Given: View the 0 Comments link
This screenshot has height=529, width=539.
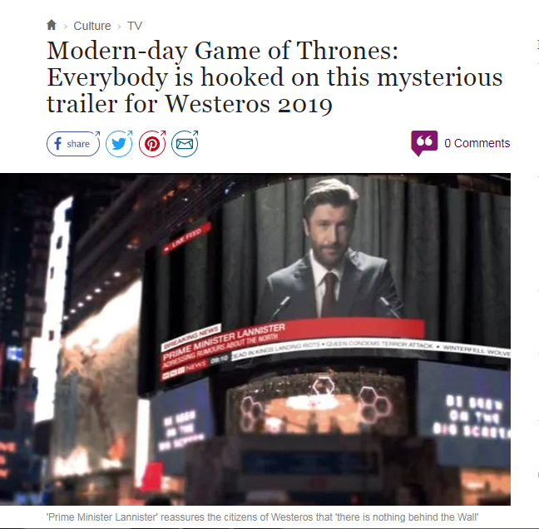Looking at the screenshot, I should tap(477, 143).
